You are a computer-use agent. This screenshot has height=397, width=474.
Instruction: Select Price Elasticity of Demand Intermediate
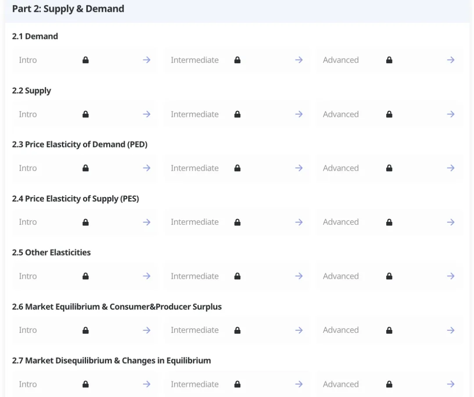[194, 168]
